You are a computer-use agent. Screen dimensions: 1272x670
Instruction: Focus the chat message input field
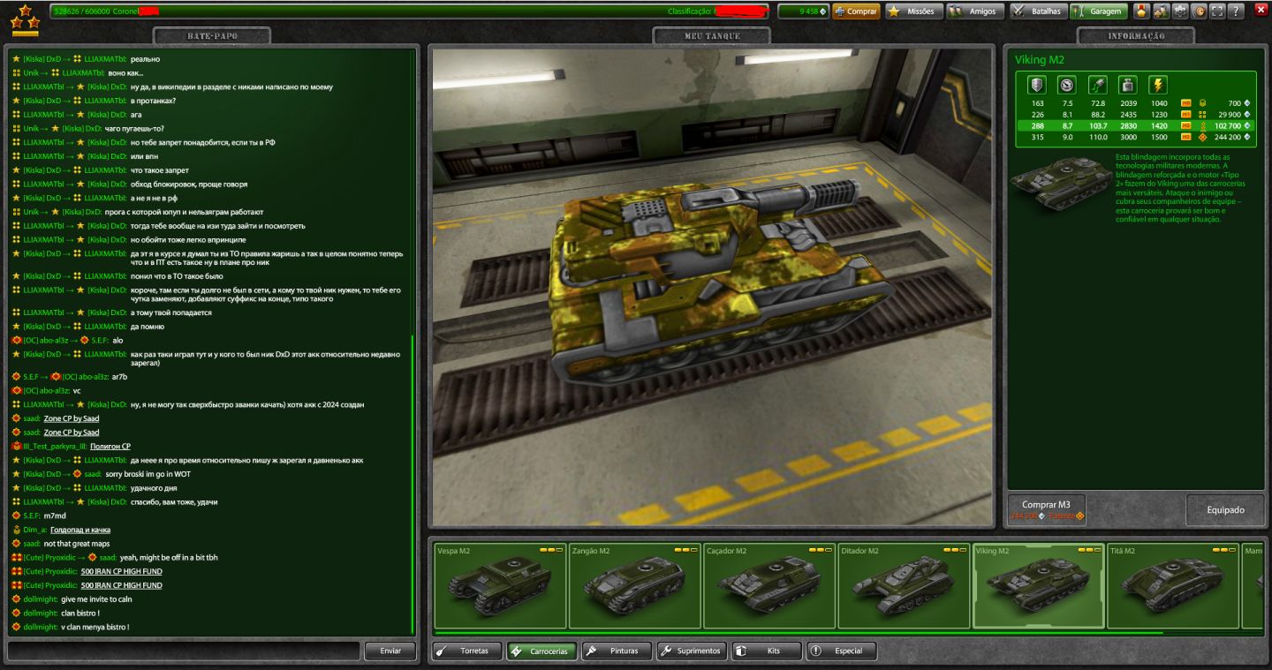point(184,651)
